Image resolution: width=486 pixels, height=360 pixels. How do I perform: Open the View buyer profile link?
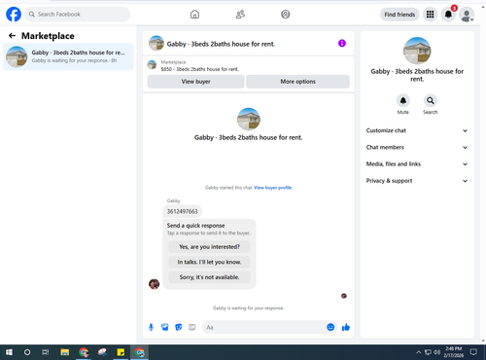(272, 188)
